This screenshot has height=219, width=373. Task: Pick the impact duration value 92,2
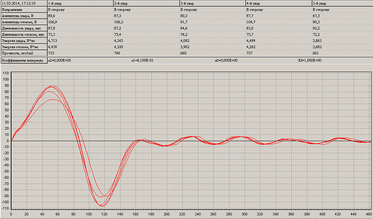(317, 28)
